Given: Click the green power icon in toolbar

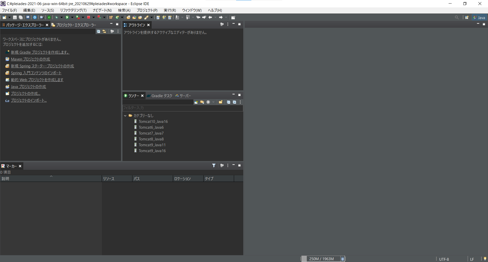Looking at the screenshot, I should (49, 17).
